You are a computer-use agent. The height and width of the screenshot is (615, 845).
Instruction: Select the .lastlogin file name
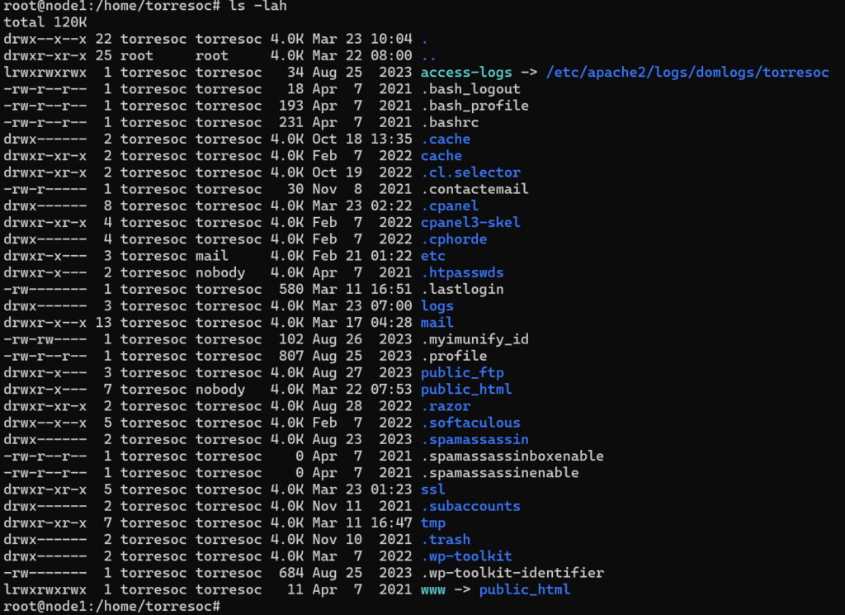462,289
